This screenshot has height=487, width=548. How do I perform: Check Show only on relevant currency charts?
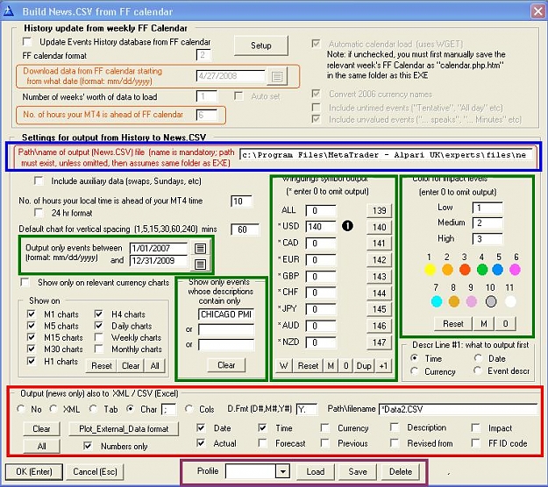pyautogui.click(x=25, y=282)
